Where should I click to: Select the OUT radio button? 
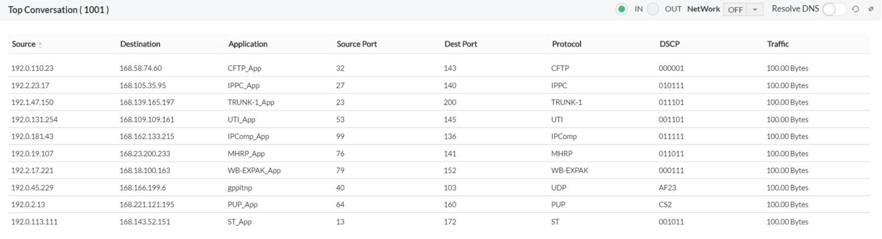(653, 9)
